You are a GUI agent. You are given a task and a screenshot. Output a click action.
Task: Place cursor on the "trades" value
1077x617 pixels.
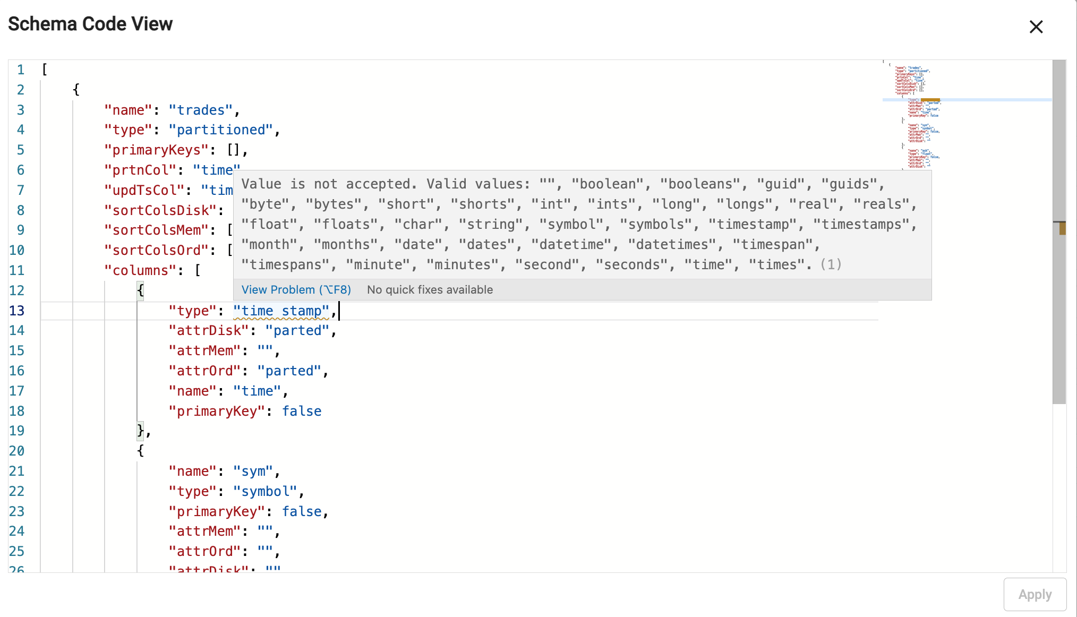(x=201, y=110)
